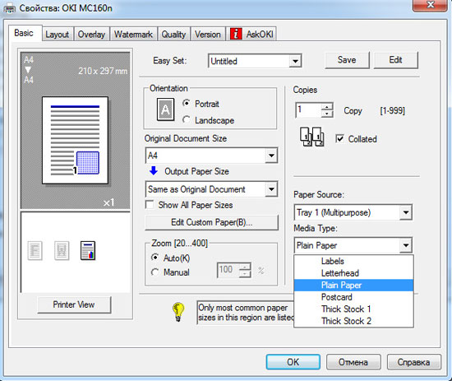Choose Thick Stock 2 media type
The height and width of the screenshot is (381, 452).
coord(353,321)
